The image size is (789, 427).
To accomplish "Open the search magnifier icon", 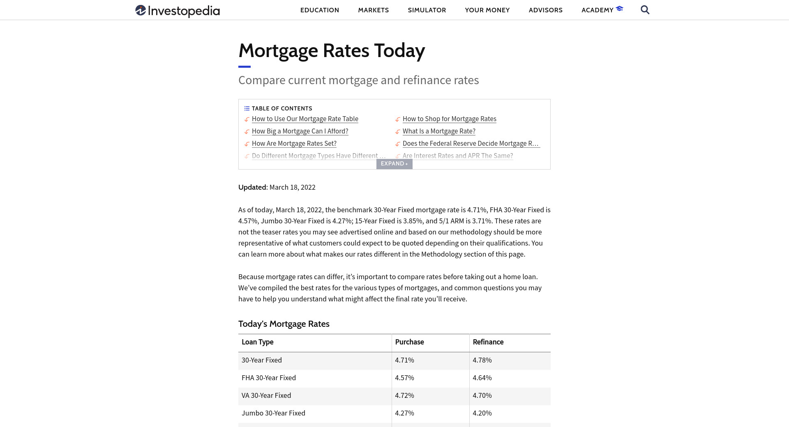I will [x=645, y=10].
